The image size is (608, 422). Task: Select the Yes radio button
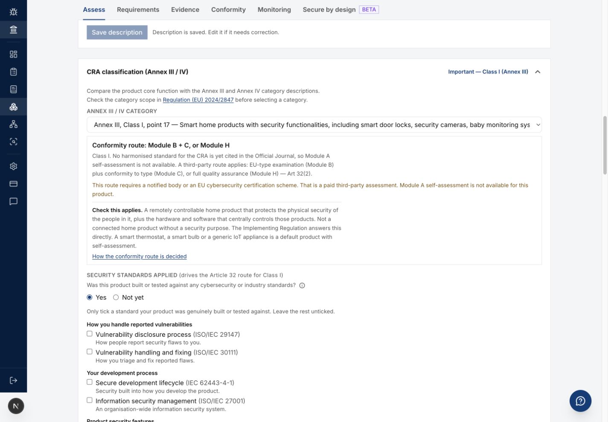click(x=90, y=298)
